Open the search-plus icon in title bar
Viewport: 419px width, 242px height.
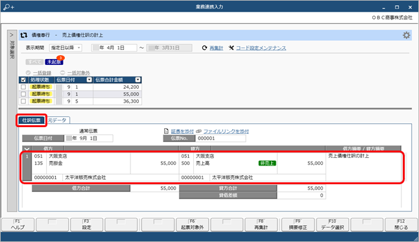tap(8, 7)
